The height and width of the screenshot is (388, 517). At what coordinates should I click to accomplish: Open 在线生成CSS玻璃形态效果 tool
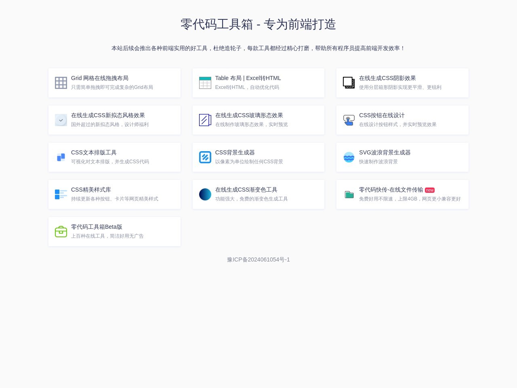(249, 115)
